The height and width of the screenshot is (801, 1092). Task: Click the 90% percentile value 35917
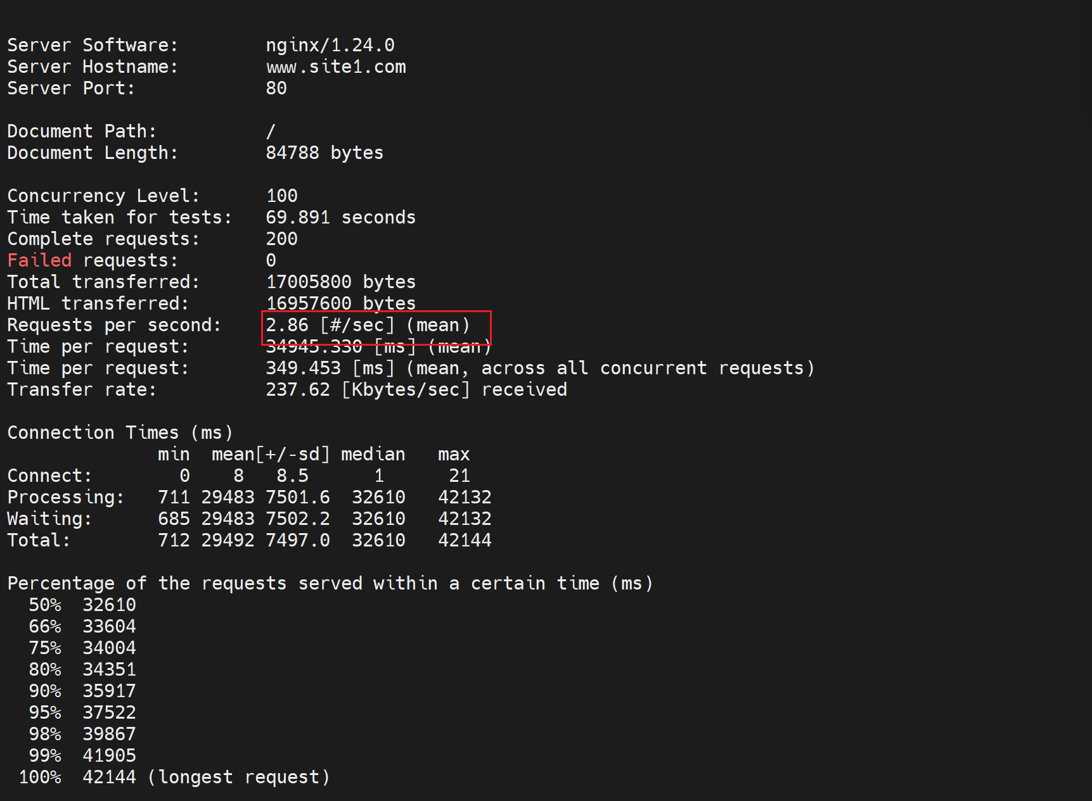(x=109, y=691)
